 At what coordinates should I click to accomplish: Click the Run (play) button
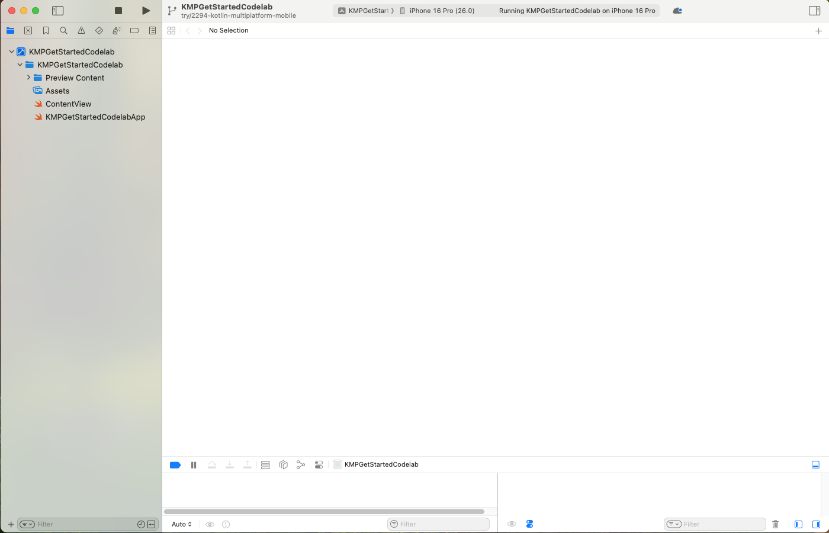[146, 11]
